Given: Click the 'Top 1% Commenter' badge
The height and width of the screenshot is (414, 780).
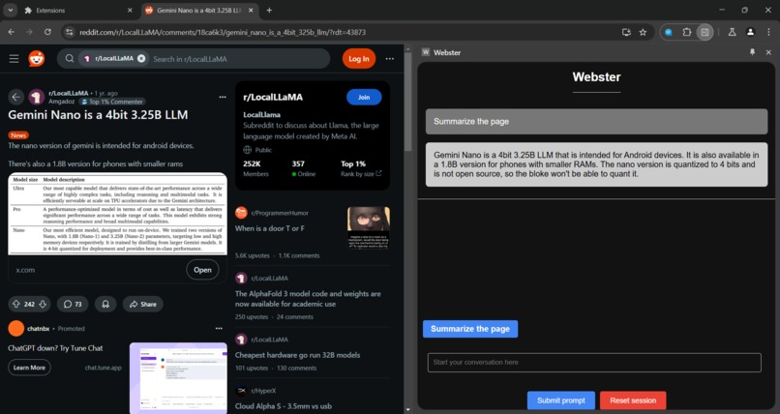Looking at the screenshot, I should (112, 102).
